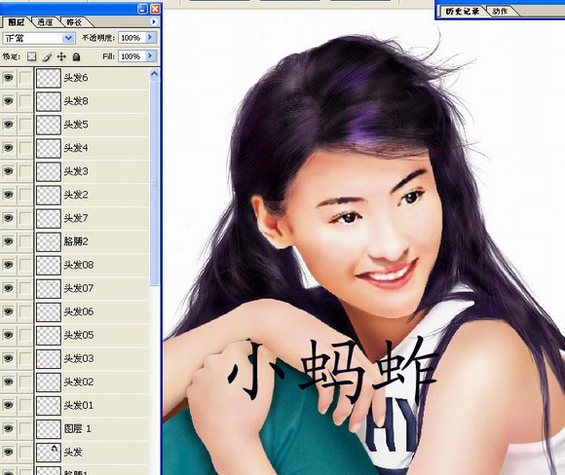The image size is (565, 475).
Task: Switch to the 动作 tab
Action: 500,12
